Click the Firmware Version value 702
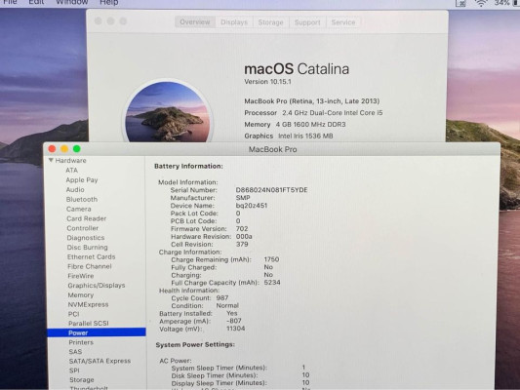The height and width of the screenshot is (390, 520). (242, 228)
